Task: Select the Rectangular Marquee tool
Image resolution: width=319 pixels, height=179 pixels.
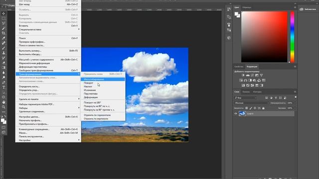Action: (x=3, y=18)
